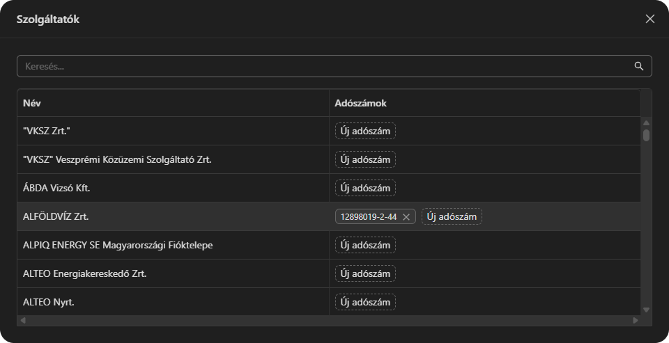Close the Szolgáltatók dialog
Viewport: 669px width, 343px height.
[649, 19]
